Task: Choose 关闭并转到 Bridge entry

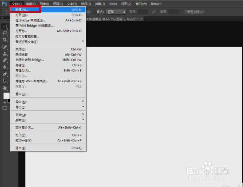Action: (x=48, y=60)
